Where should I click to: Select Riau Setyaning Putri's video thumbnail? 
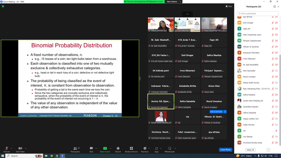click(214, 25)
